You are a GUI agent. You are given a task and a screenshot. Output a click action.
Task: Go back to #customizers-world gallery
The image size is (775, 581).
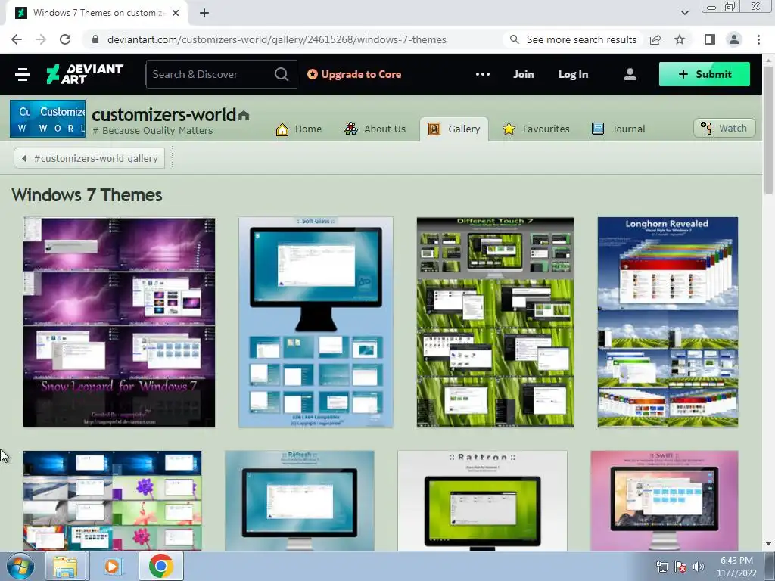click(x=89, y=159)
